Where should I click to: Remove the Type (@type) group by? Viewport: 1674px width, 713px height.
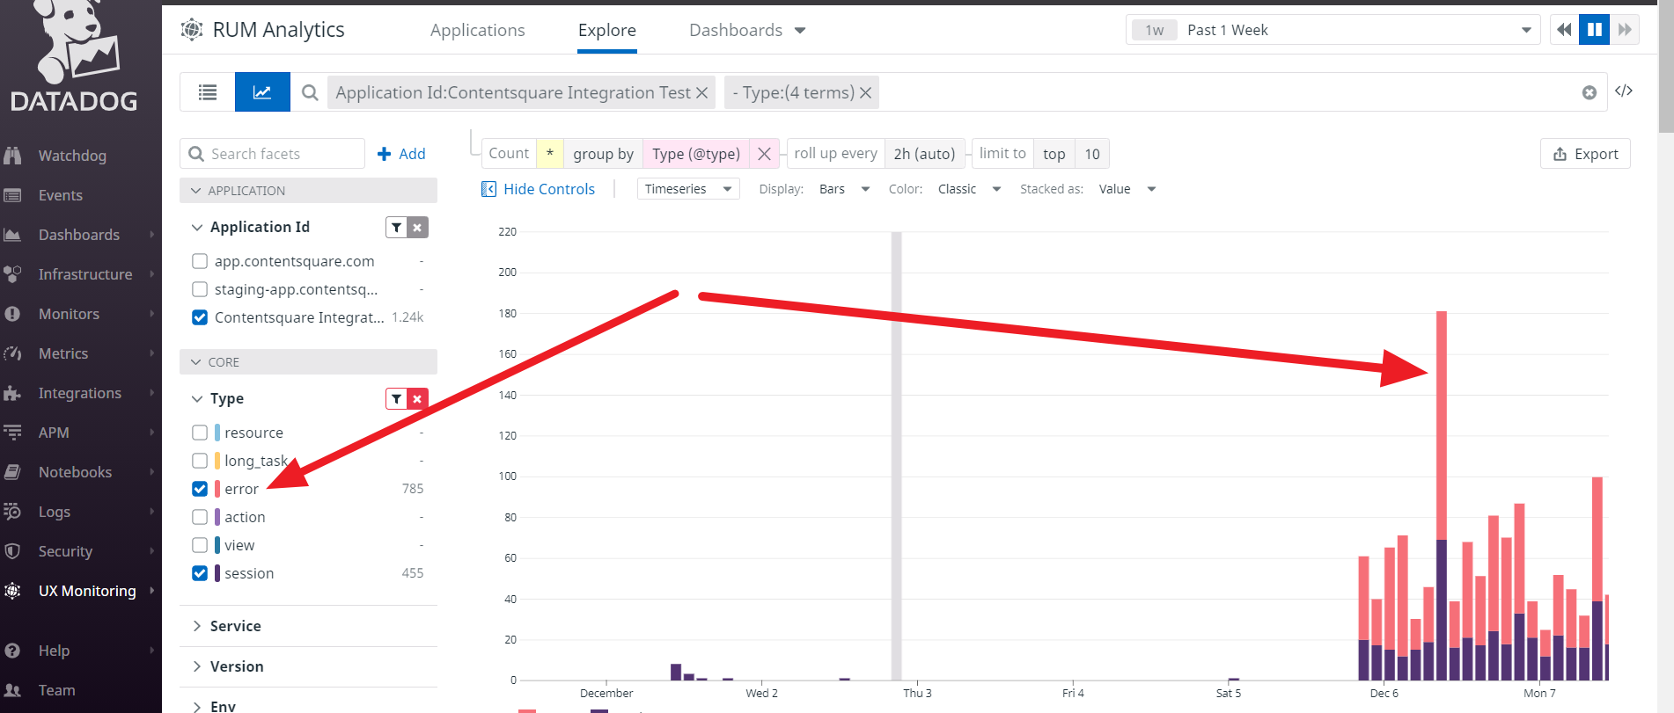(x=764, y=154)
